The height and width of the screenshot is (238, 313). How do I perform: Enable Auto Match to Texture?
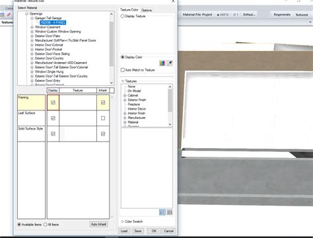[123, 70]
